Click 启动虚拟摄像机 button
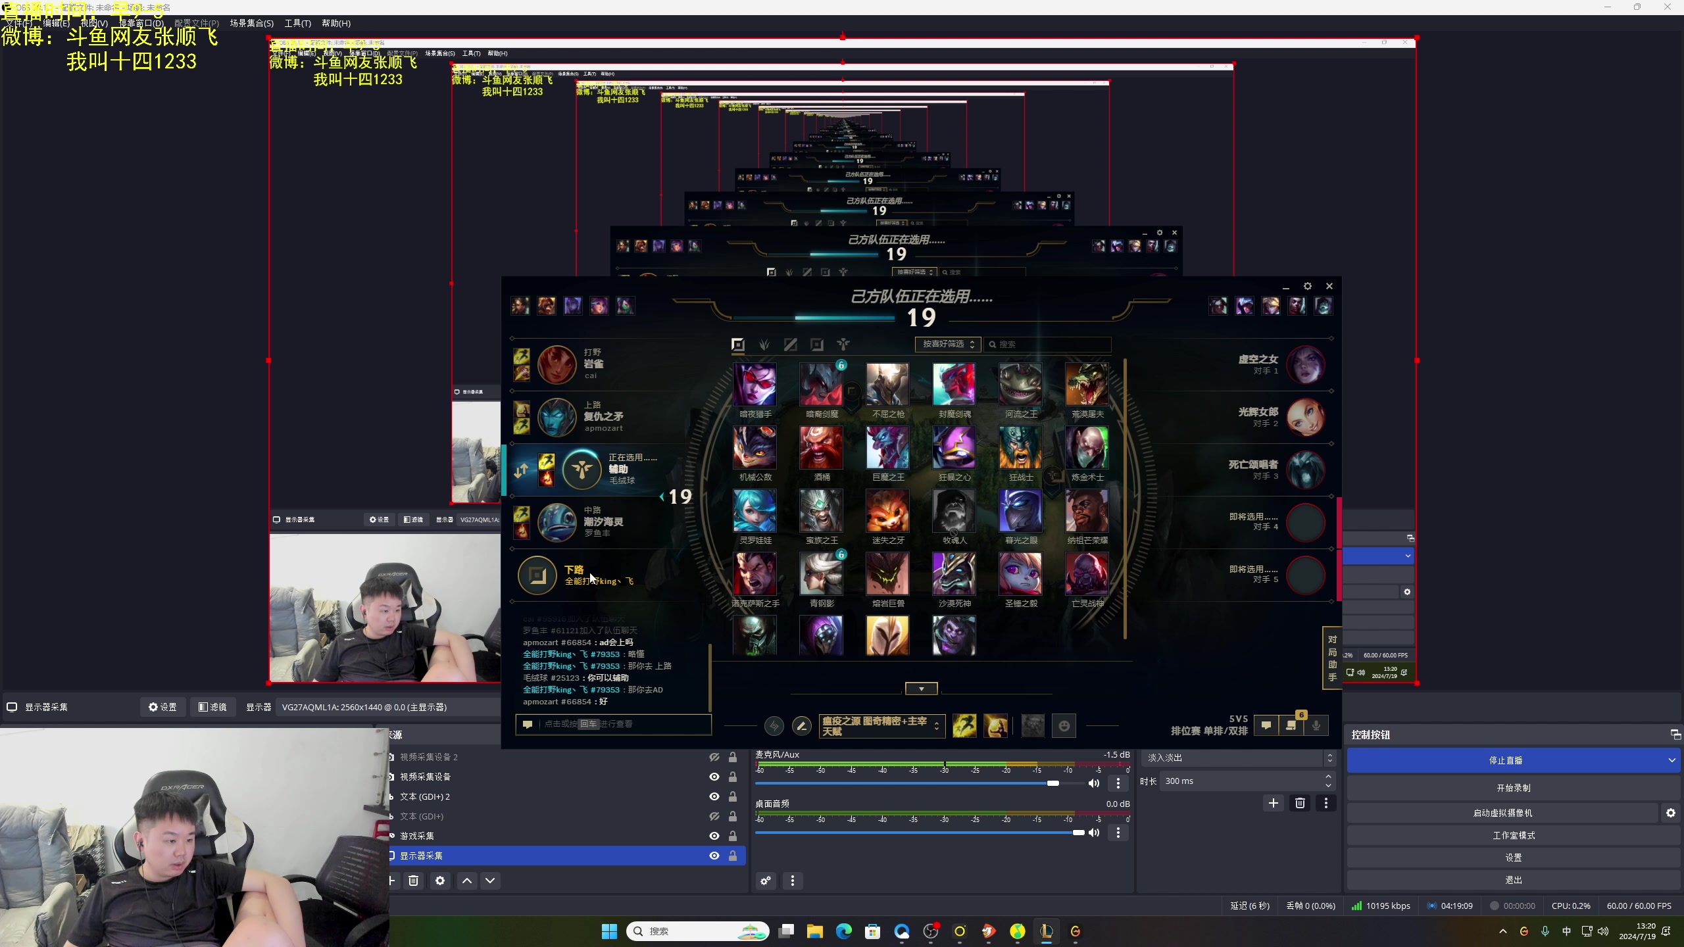Image resolution: width=1684 pixels, height=947 pixels. point(1502,813)
